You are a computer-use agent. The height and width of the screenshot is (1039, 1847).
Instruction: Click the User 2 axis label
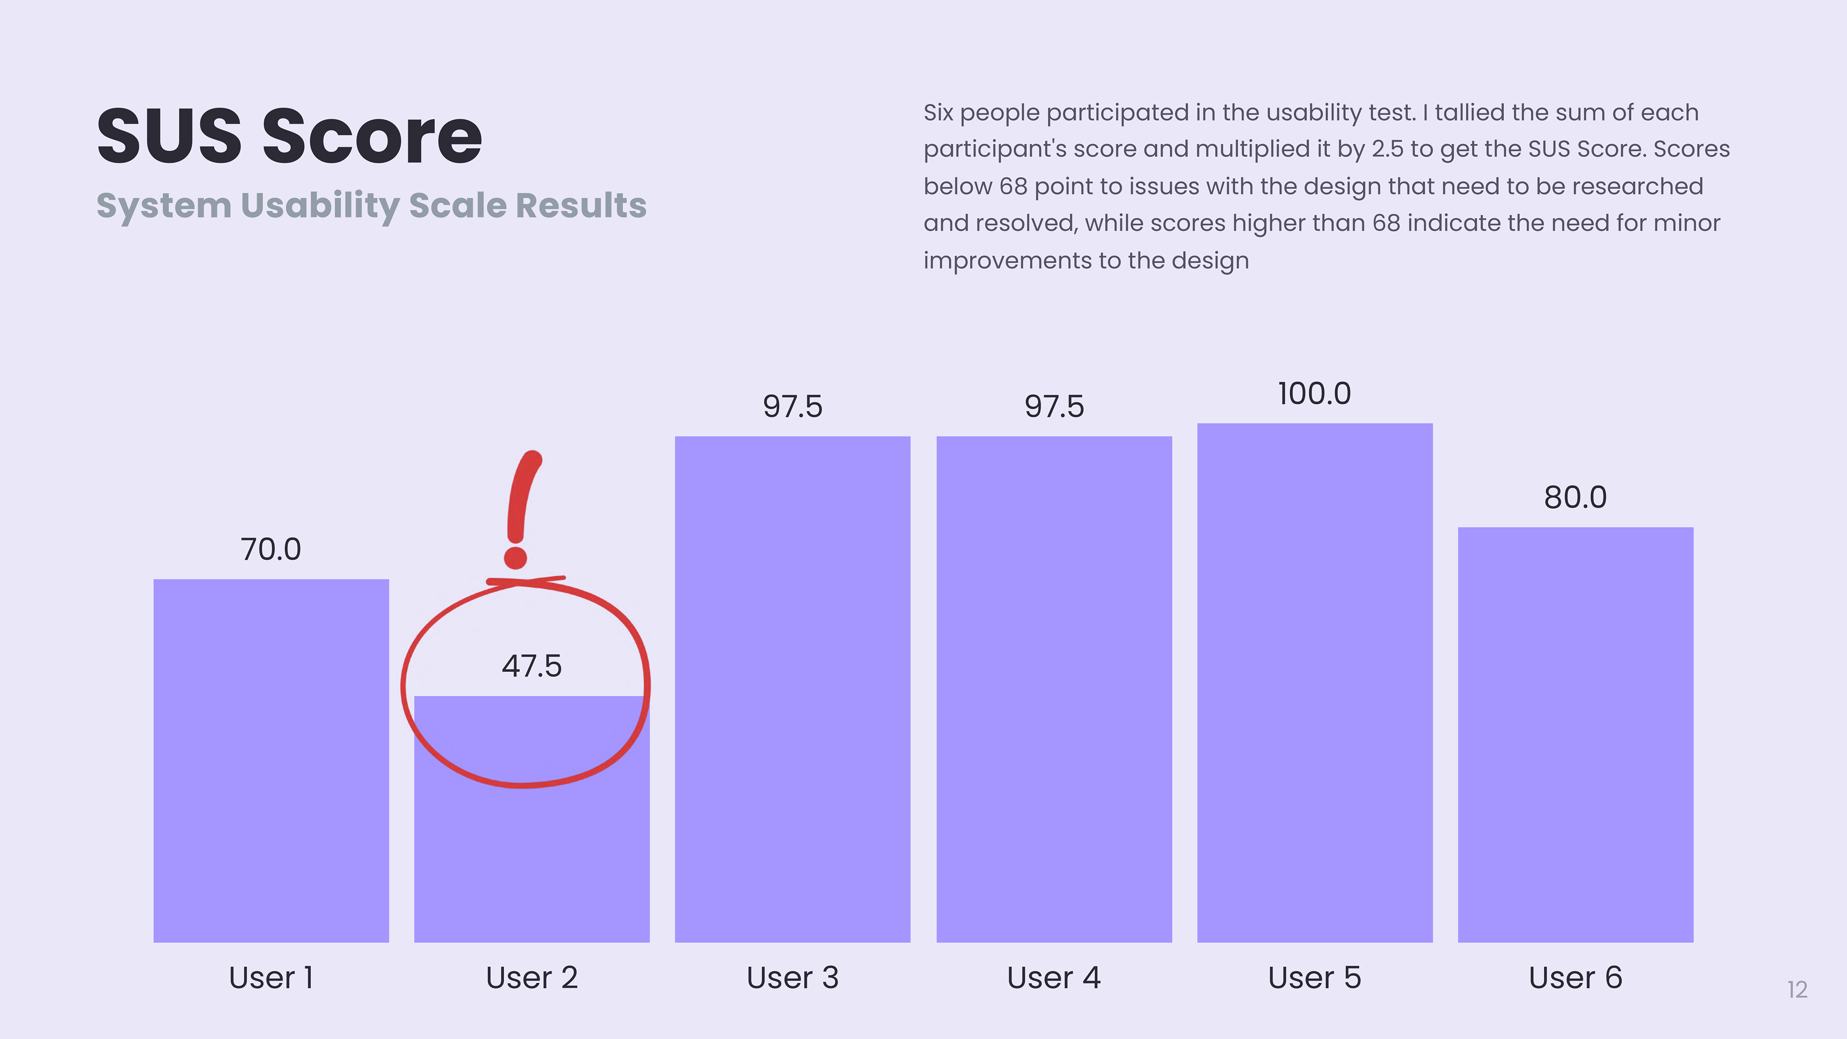(x=531, y=977)
